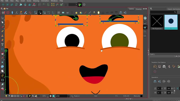
Task: Select the Paint bucket tool
Action: pos(2,54)
